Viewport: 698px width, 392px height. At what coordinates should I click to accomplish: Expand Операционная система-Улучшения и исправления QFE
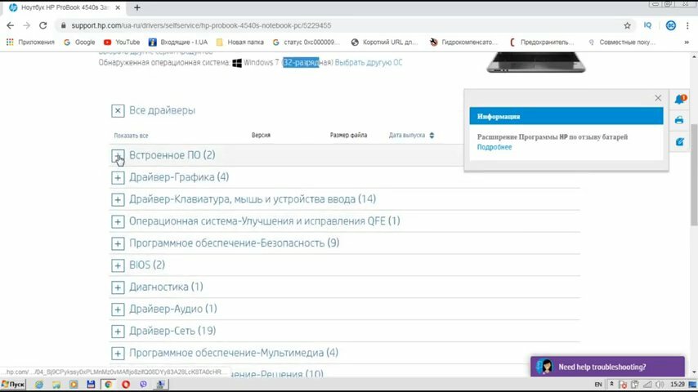coord(118,221)
